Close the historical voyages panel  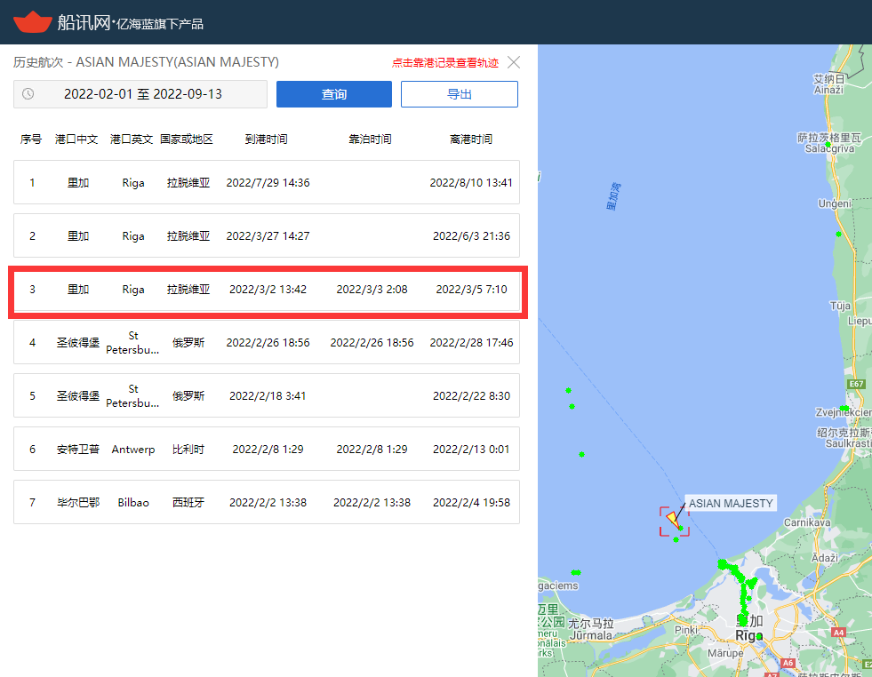click(514, 62)
